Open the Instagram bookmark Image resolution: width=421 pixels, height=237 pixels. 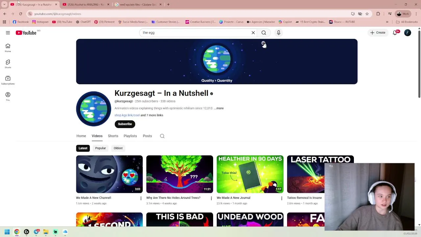(x=40, y=22)
